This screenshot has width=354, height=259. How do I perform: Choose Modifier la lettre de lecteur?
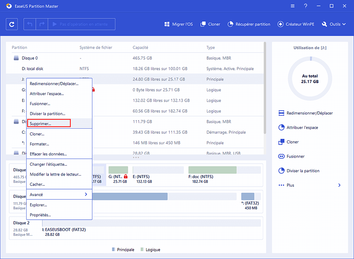(x=59, y=174)
